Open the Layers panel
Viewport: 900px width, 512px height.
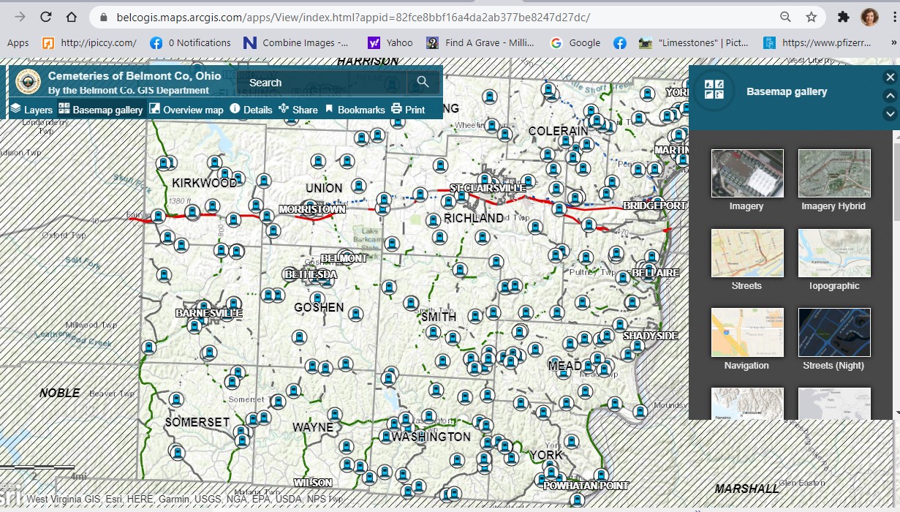(31, 109)
